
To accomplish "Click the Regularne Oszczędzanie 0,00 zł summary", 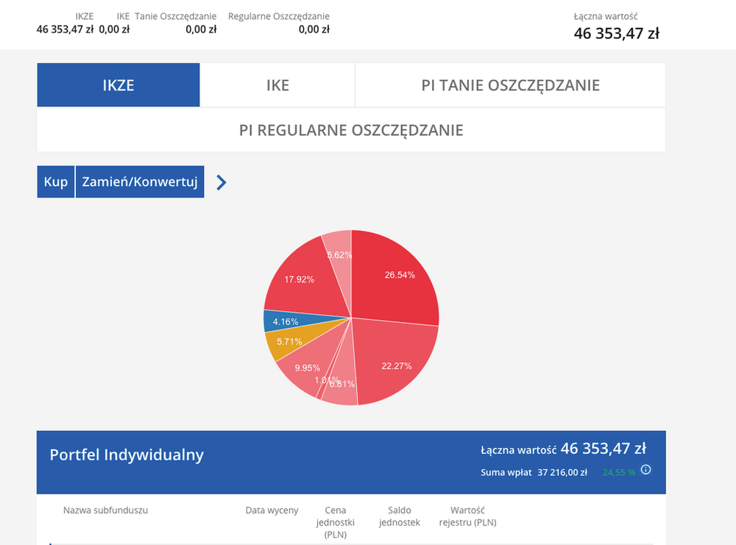I will (x=279, y=23).
